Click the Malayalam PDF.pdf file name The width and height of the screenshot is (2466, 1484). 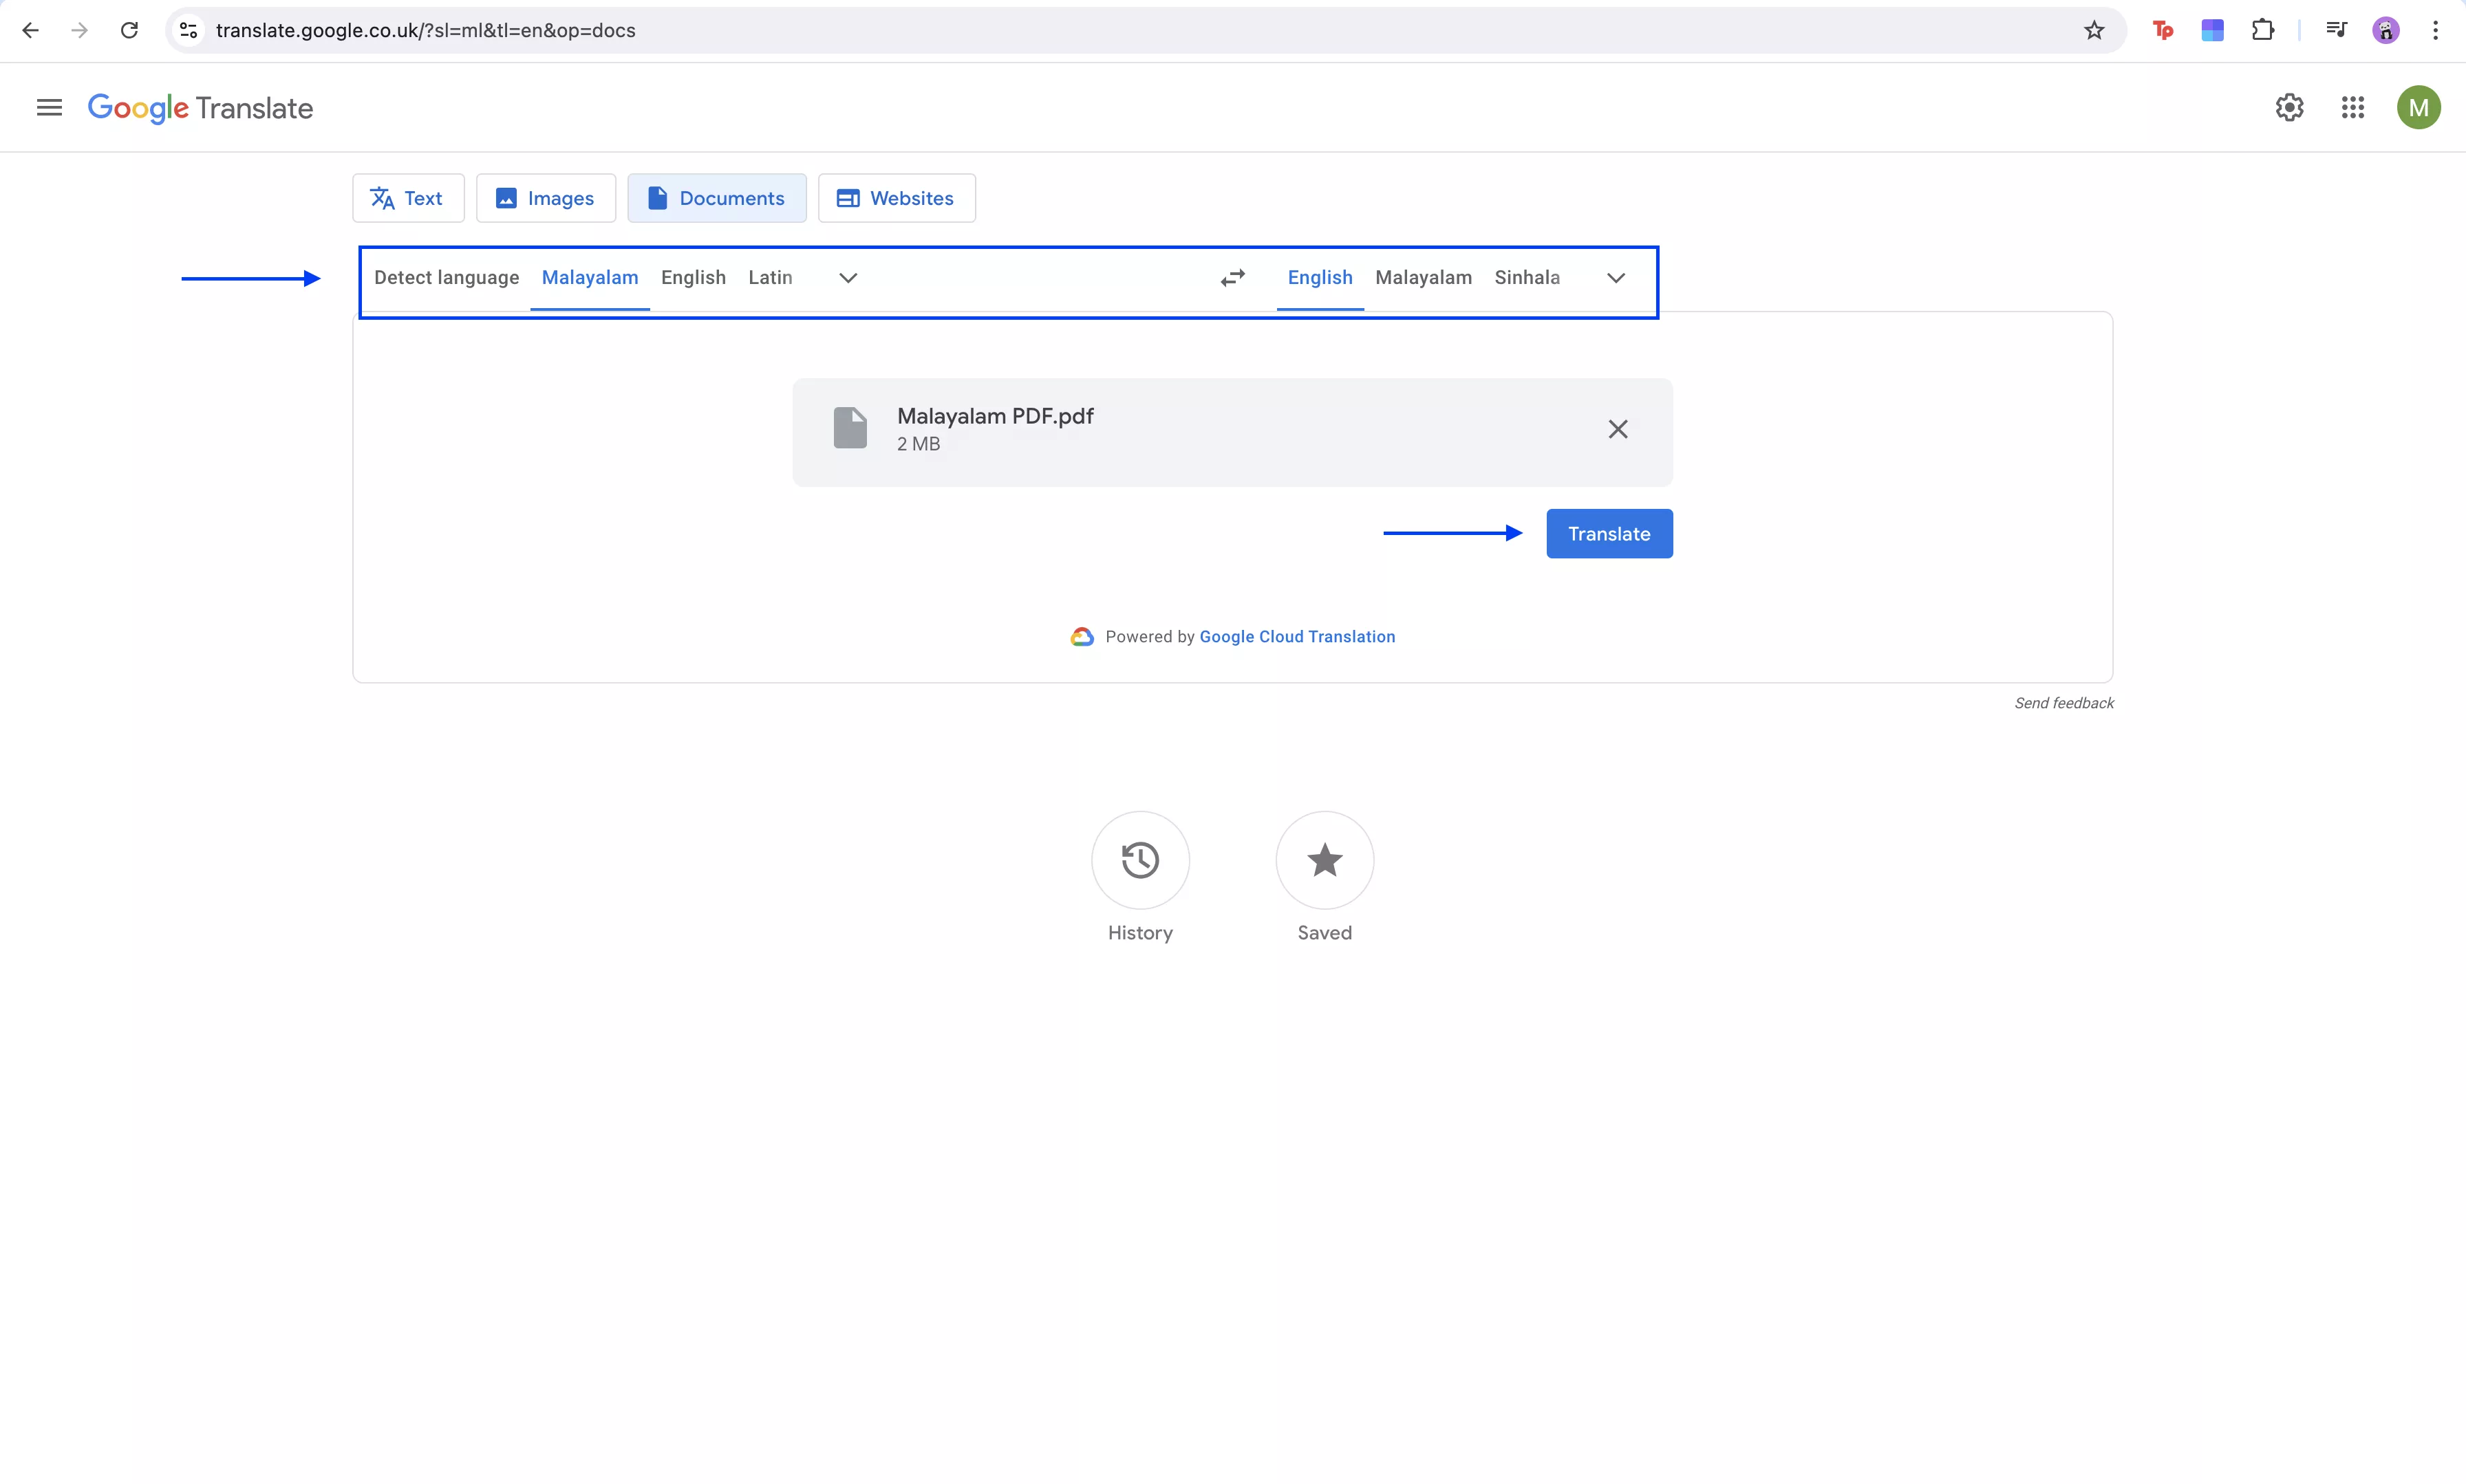(994, 416)
